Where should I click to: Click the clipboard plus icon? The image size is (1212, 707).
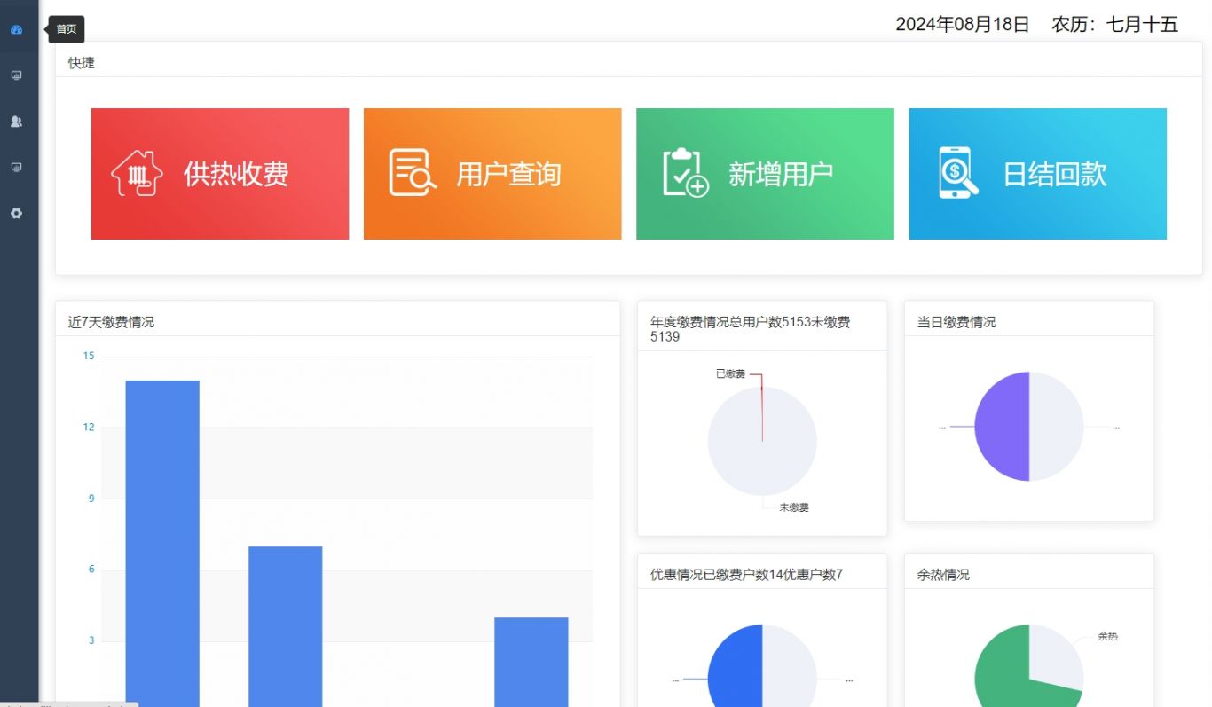pos(685,172)
